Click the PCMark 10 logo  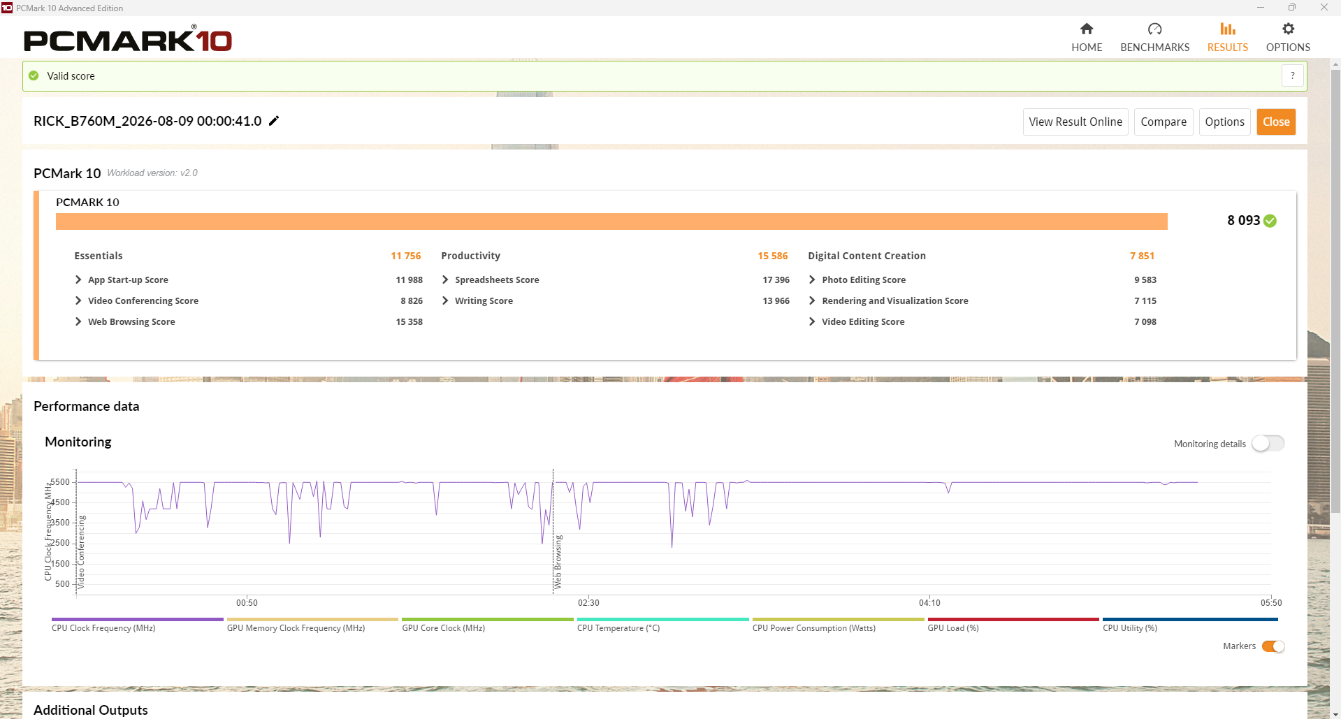128,39
